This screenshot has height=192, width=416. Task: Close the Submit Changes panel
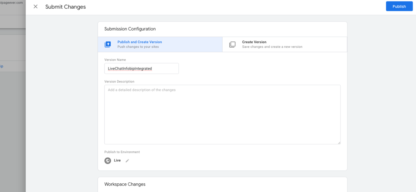[x=35, y=6]
